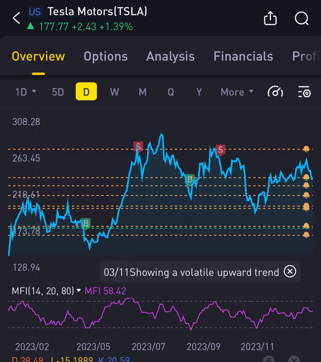Open the Financials tab

tap(243, 56)
